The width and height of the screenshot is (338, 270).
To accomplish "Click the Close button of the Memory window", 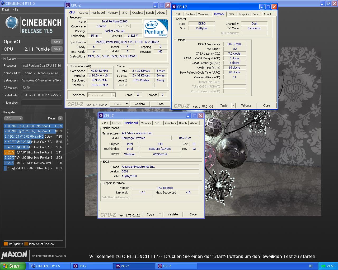I will click(266, 105).
